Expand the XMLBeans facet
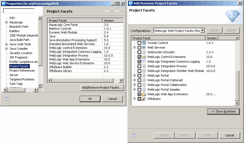Viewport: 244px width, 143px height. click(134, 99)
